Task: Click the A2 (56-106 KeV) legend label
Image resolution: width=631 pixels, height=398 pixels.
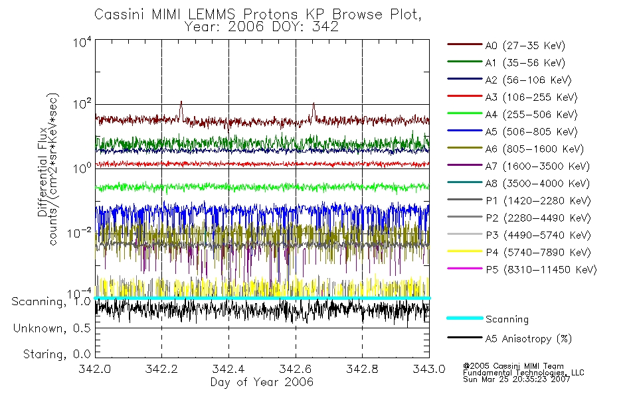Action: click(528, 80)
